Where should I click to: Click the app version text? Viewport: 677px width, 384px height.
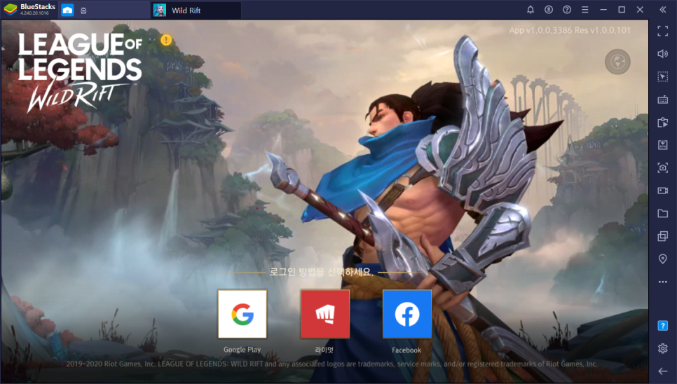[x=570, y=30]
